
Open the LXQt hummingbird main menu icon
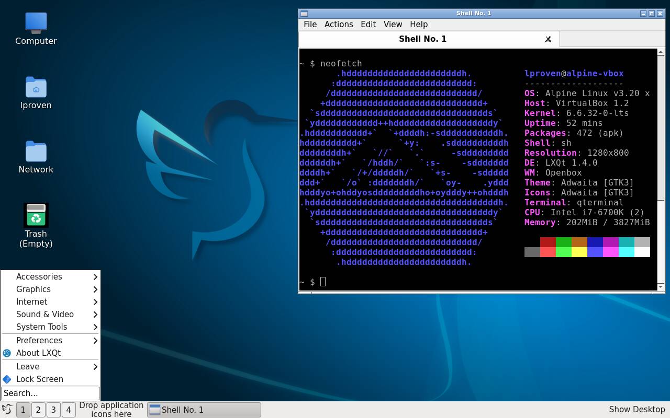click(x=6, y=410)
